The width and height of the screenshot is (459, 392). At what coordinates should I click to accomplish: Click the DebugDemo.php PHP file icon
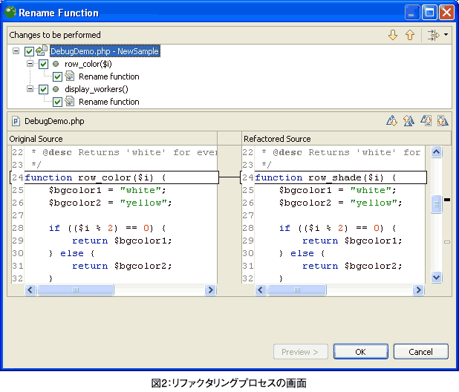pos(16,121)
